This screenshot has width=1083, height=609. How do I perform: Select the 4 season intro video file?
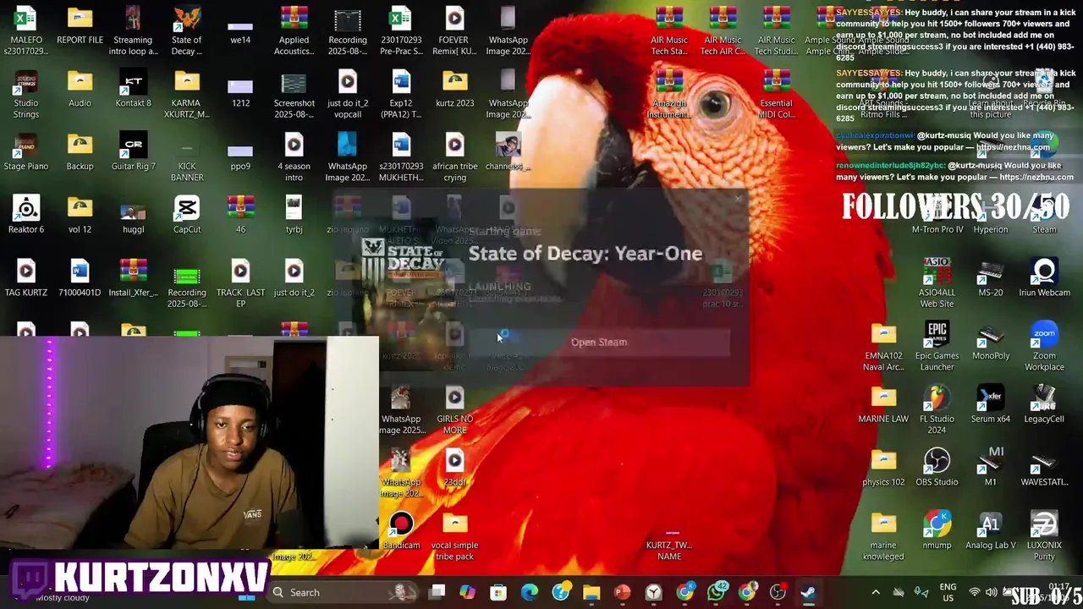(294, 157)
